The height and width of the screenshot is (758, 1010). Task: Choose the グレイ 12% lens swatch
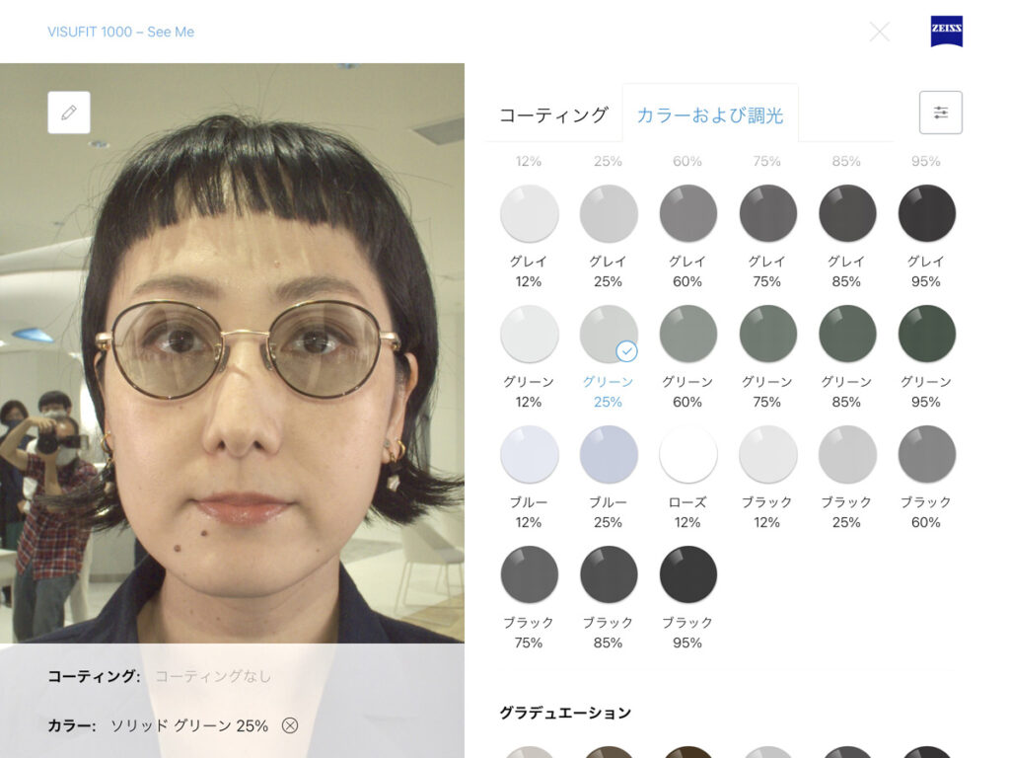529,213
